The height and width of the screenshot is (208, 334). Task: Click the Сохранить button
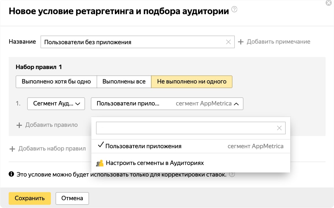[x=29, y=198]
